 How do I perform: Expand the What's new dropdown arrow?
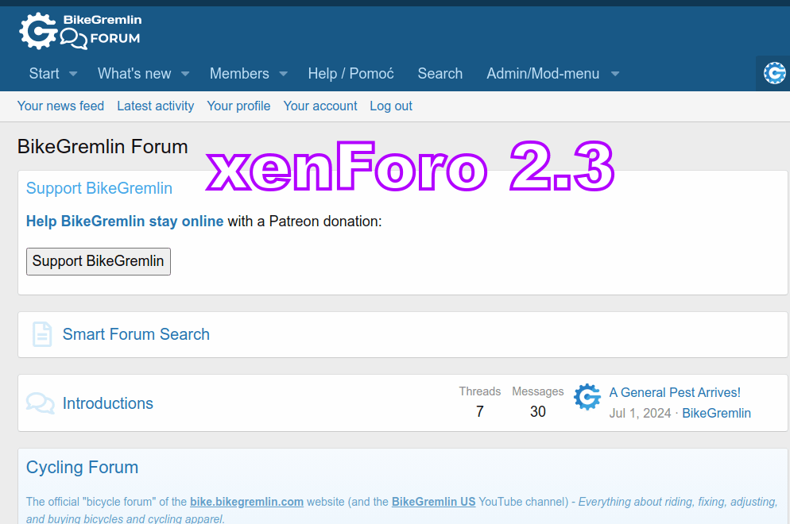185,74
